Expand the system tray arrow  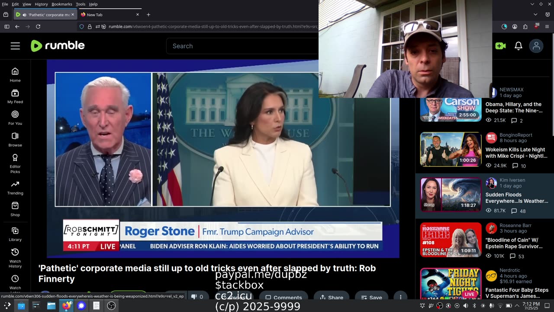click(x=517, y=306)
